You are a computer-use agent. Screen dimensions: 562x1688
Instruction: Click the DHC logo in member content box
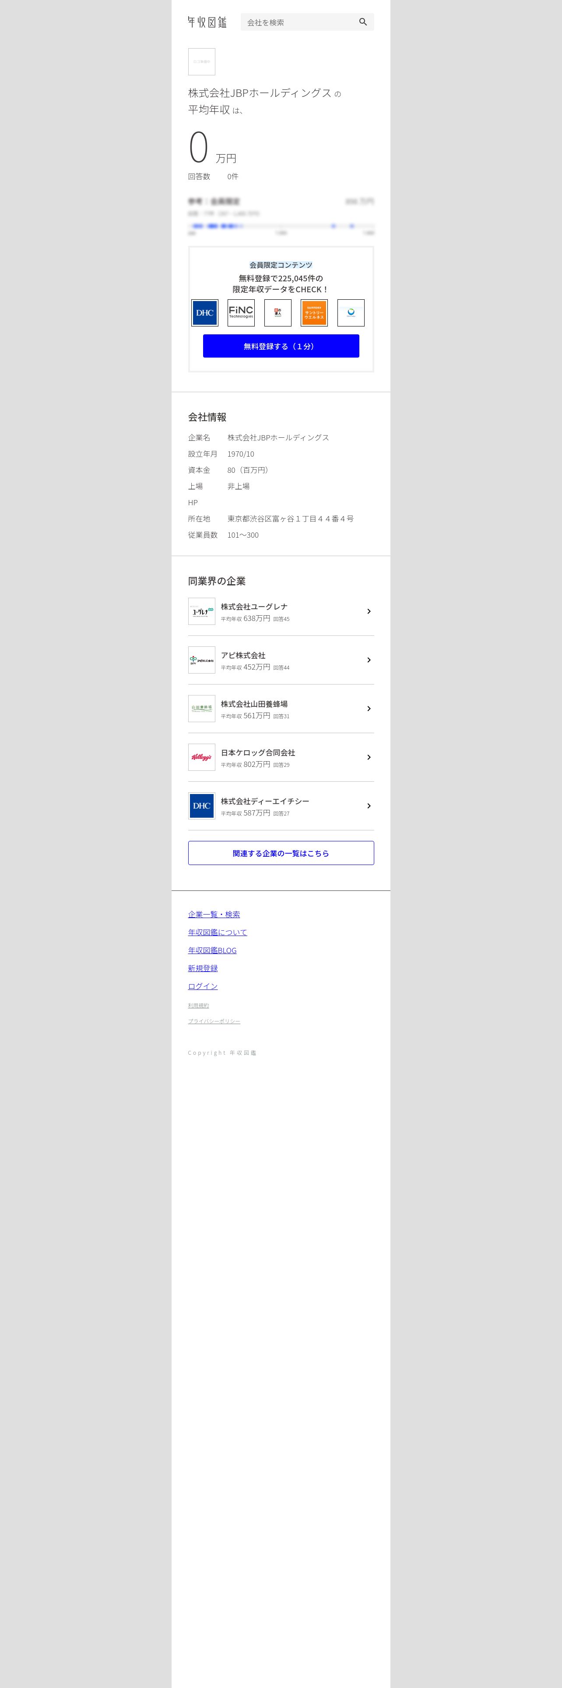coord(205,312)
